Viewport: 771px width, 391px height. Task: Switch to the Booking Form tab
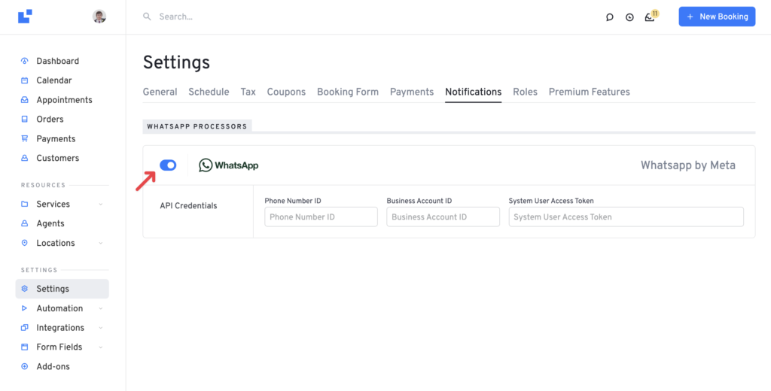(347, 92)
